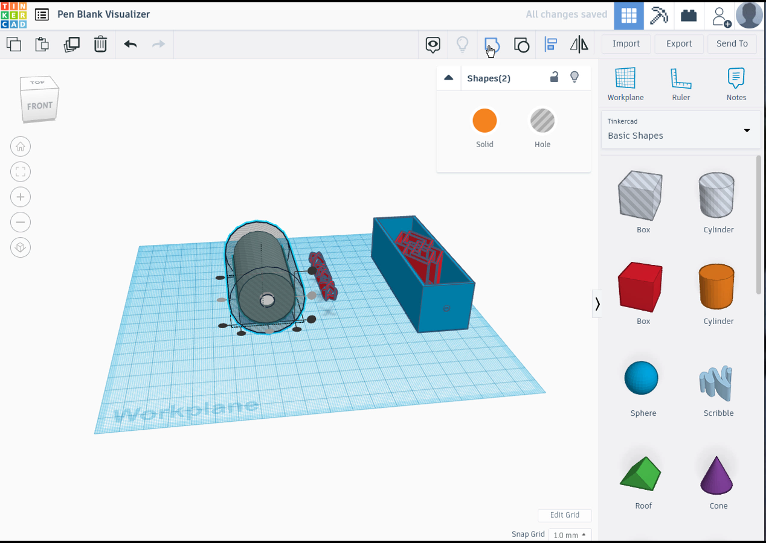Click the Import button

click(x=626, y=43)
